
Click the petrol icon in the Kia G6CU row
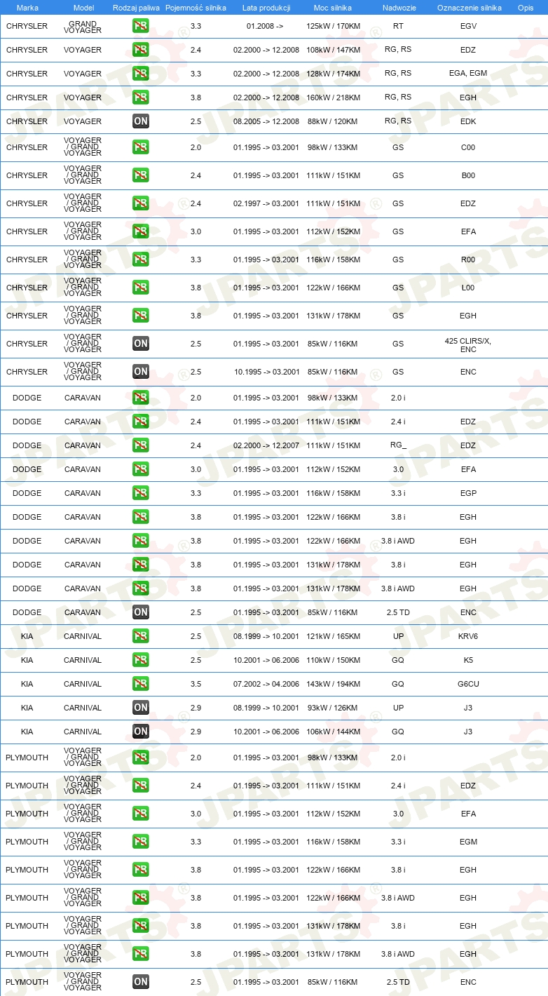[141, 684]
